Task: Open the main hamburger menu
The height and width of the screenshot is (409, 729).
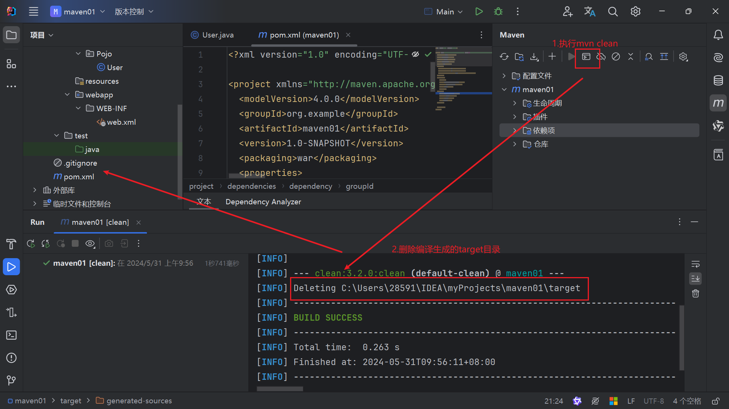Action: click(x=33, y=11)
